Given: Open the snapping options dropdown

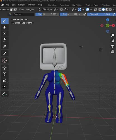Looking at the screenshot, I should tap(66, 10).
